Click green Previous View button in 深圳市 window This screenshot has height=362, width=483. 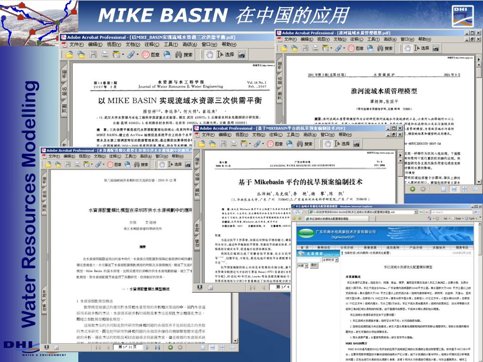170,347
